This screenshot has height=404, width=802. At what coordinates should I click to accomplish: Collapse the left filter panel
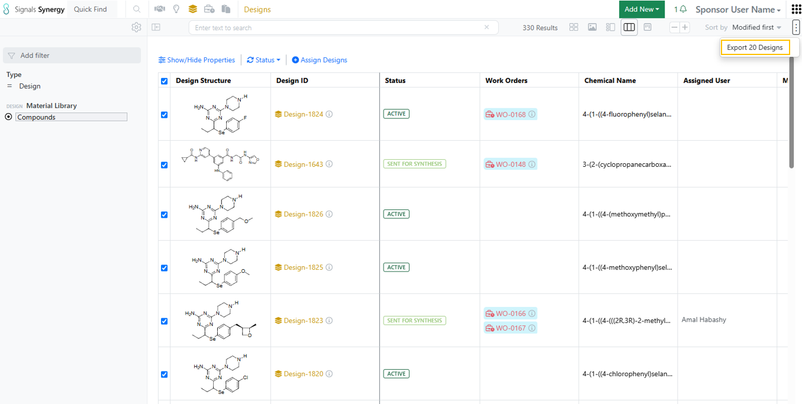tap(156, 27)
